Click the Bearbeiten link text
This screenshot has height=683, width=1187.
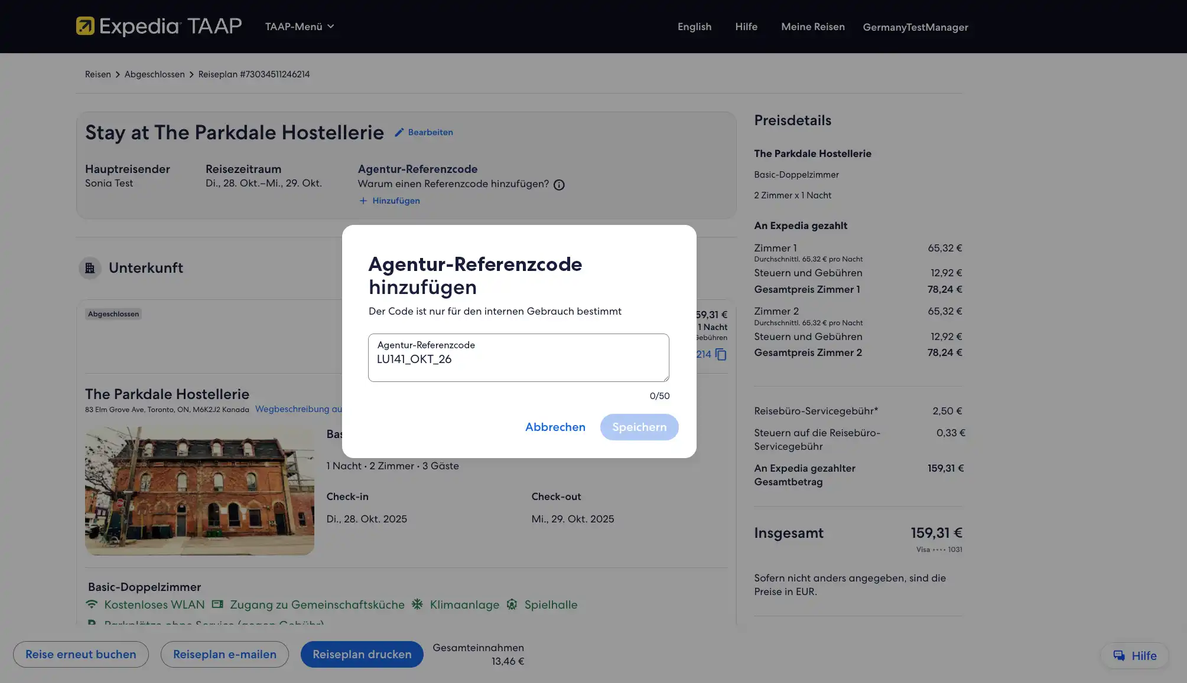(x=430, y=132)
